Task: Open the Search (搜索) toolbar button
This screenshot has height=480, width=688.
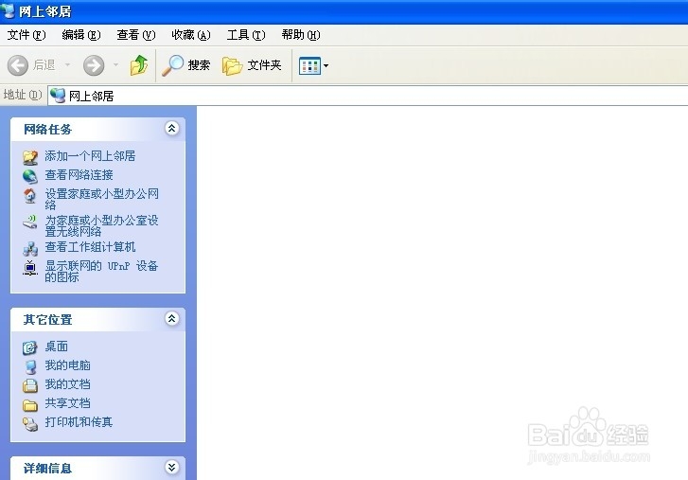Action: tap(186, 65)
